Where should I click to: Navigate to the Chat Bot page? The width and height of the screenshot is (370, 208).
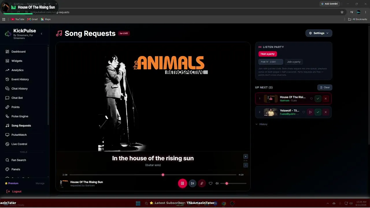(17, 98)
